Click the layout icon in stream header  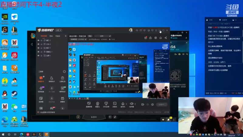point(156,38)
